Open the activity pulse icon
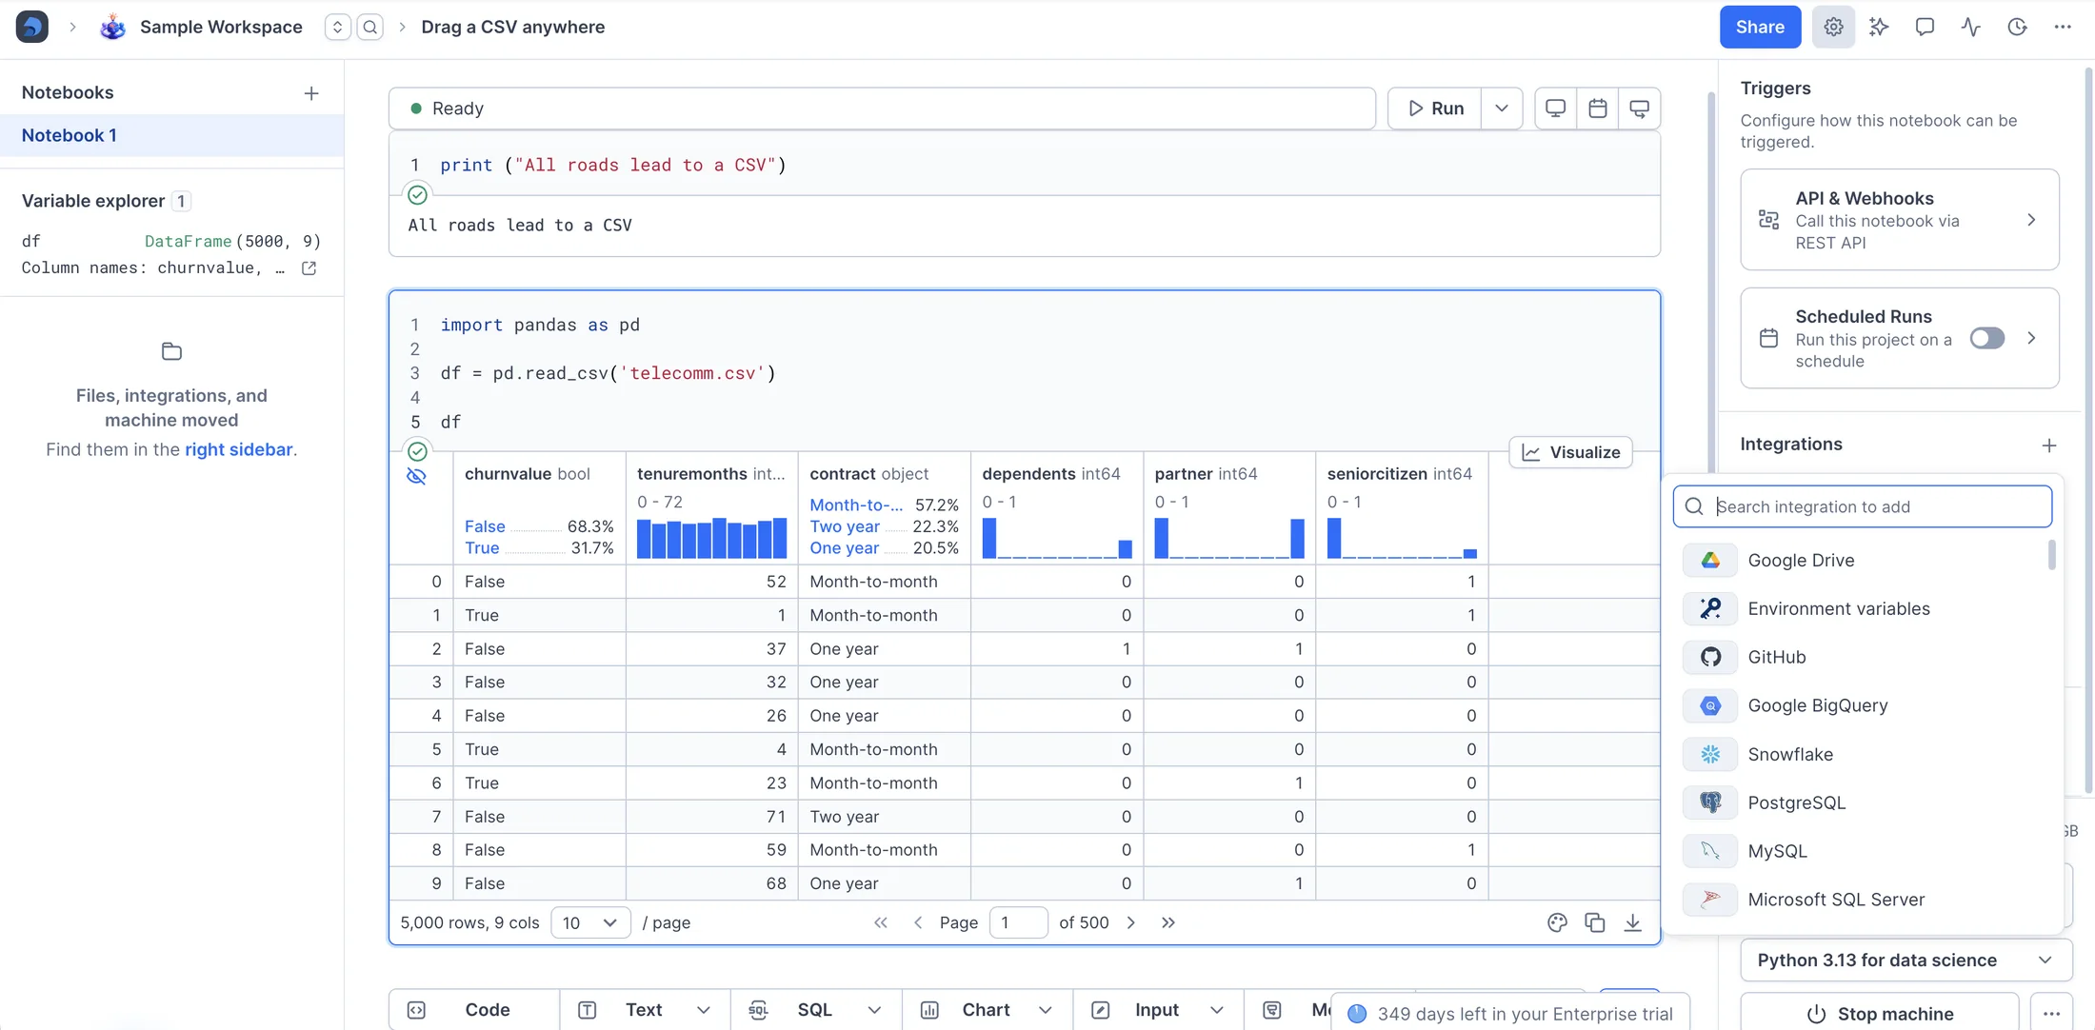The height and width of the screenshot is (1030, 2095). click(x=1970, y=27)
